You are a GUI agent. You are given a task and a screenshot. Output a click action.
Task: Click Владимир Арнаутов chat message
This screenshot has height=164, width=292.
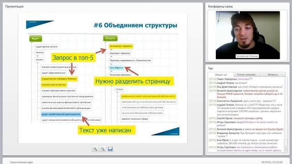(x=245, y=135)
